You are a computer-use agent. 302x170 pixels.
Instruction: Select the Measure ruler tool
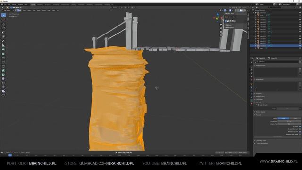click(3, 45)
